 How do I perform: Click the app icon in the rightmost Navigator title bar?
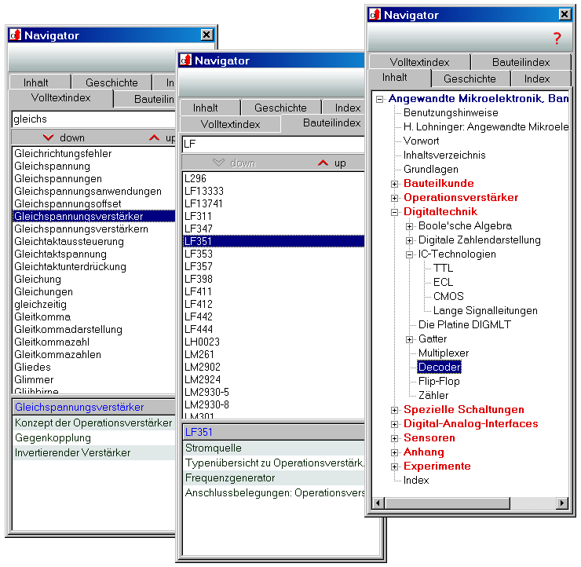[x=375, y=14]
